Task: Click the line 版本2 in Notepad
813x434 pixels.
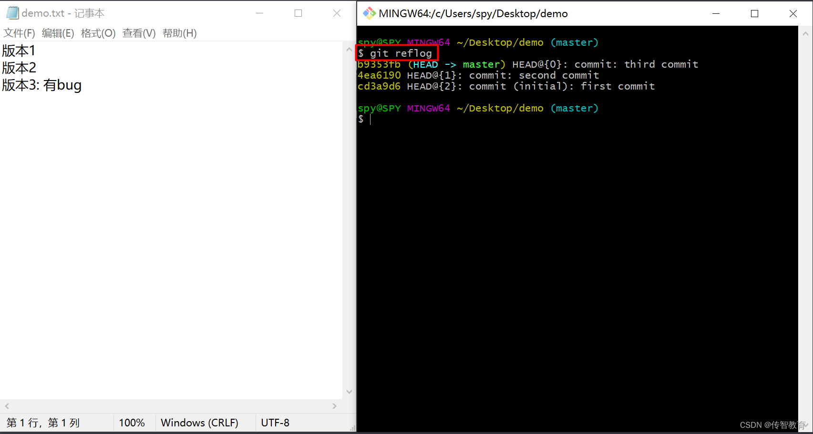Action: pos(19,68)
